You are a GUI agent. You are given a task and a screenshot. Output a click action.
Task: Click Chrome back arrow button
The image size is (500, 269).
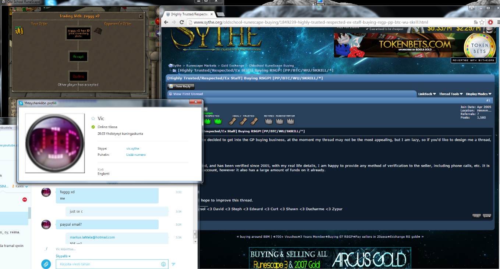(166, 22)
